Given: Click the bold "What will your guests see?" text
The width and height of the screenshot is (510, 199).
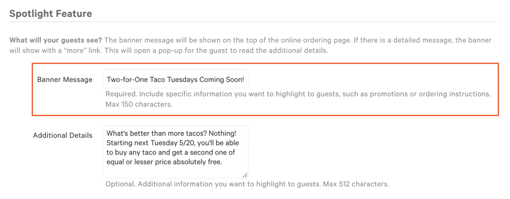Looking at the screenshot, I should (x=56, y=40).
